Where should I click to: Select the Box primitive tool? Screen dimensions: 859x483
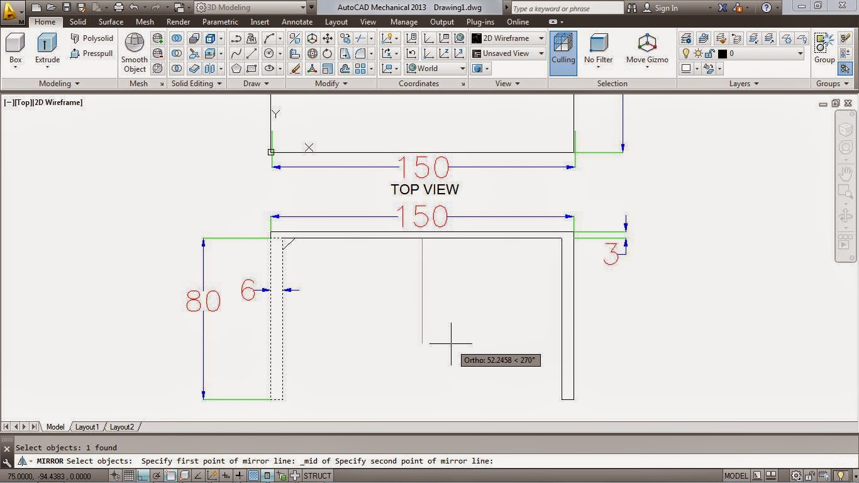coord(15,42)
